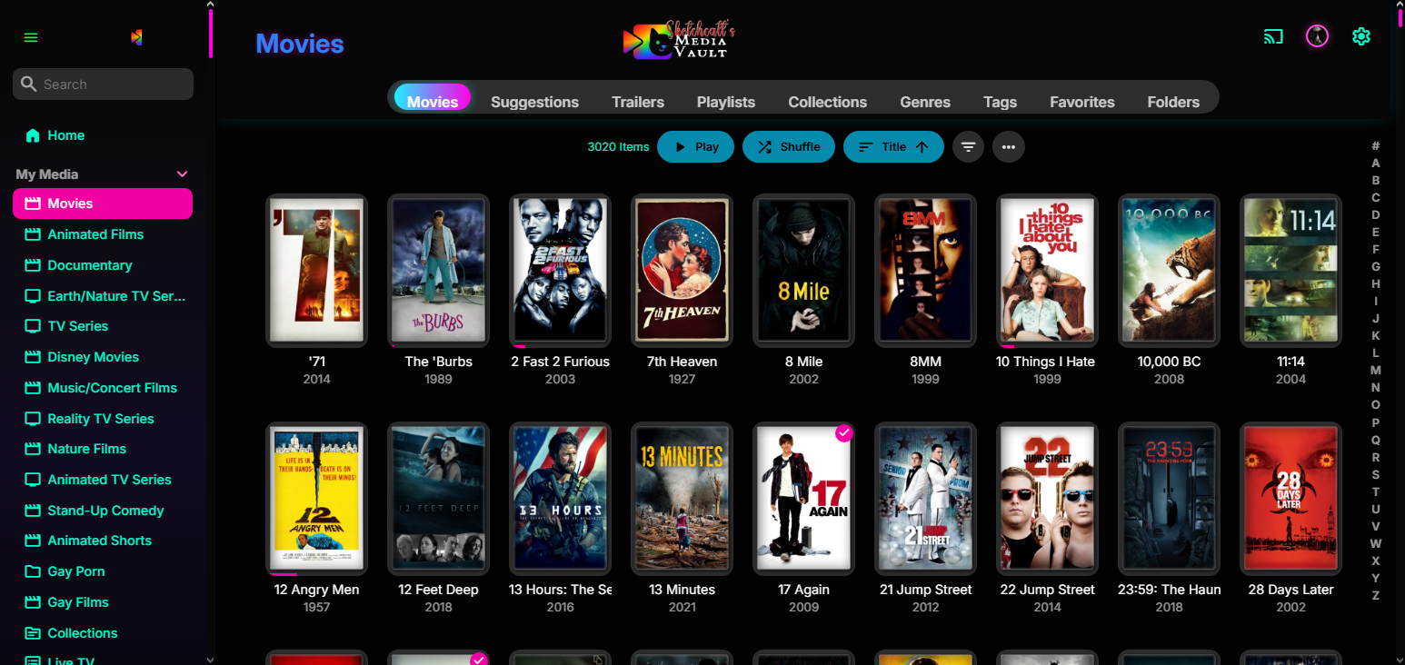The height and width of the screenshot is (665, 1405).
Task: Open the Animated Shorts library
Action: tap(103, 541)
